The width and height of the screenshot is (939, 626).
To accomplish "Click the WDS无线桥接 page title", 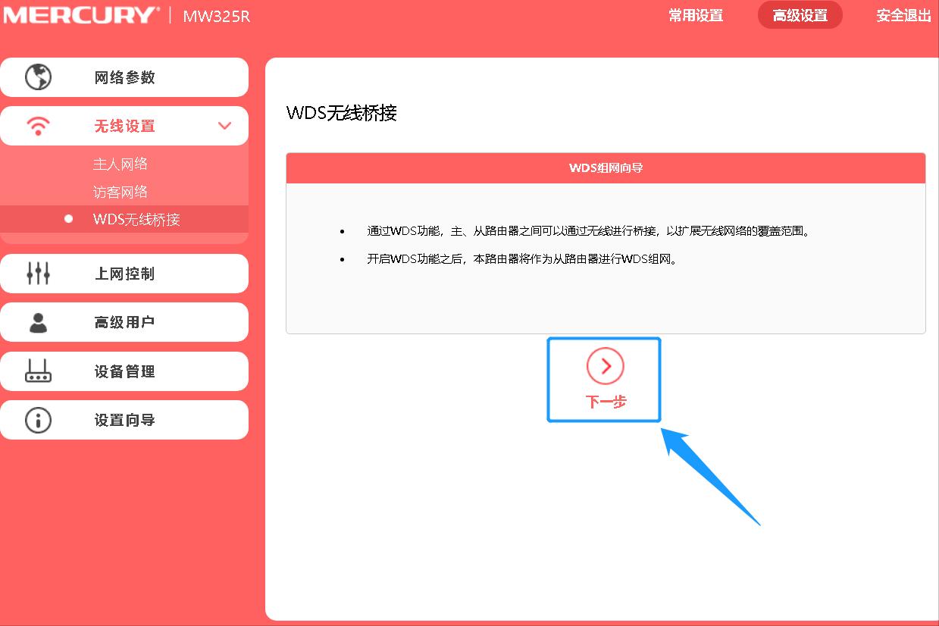I will 342,114.
